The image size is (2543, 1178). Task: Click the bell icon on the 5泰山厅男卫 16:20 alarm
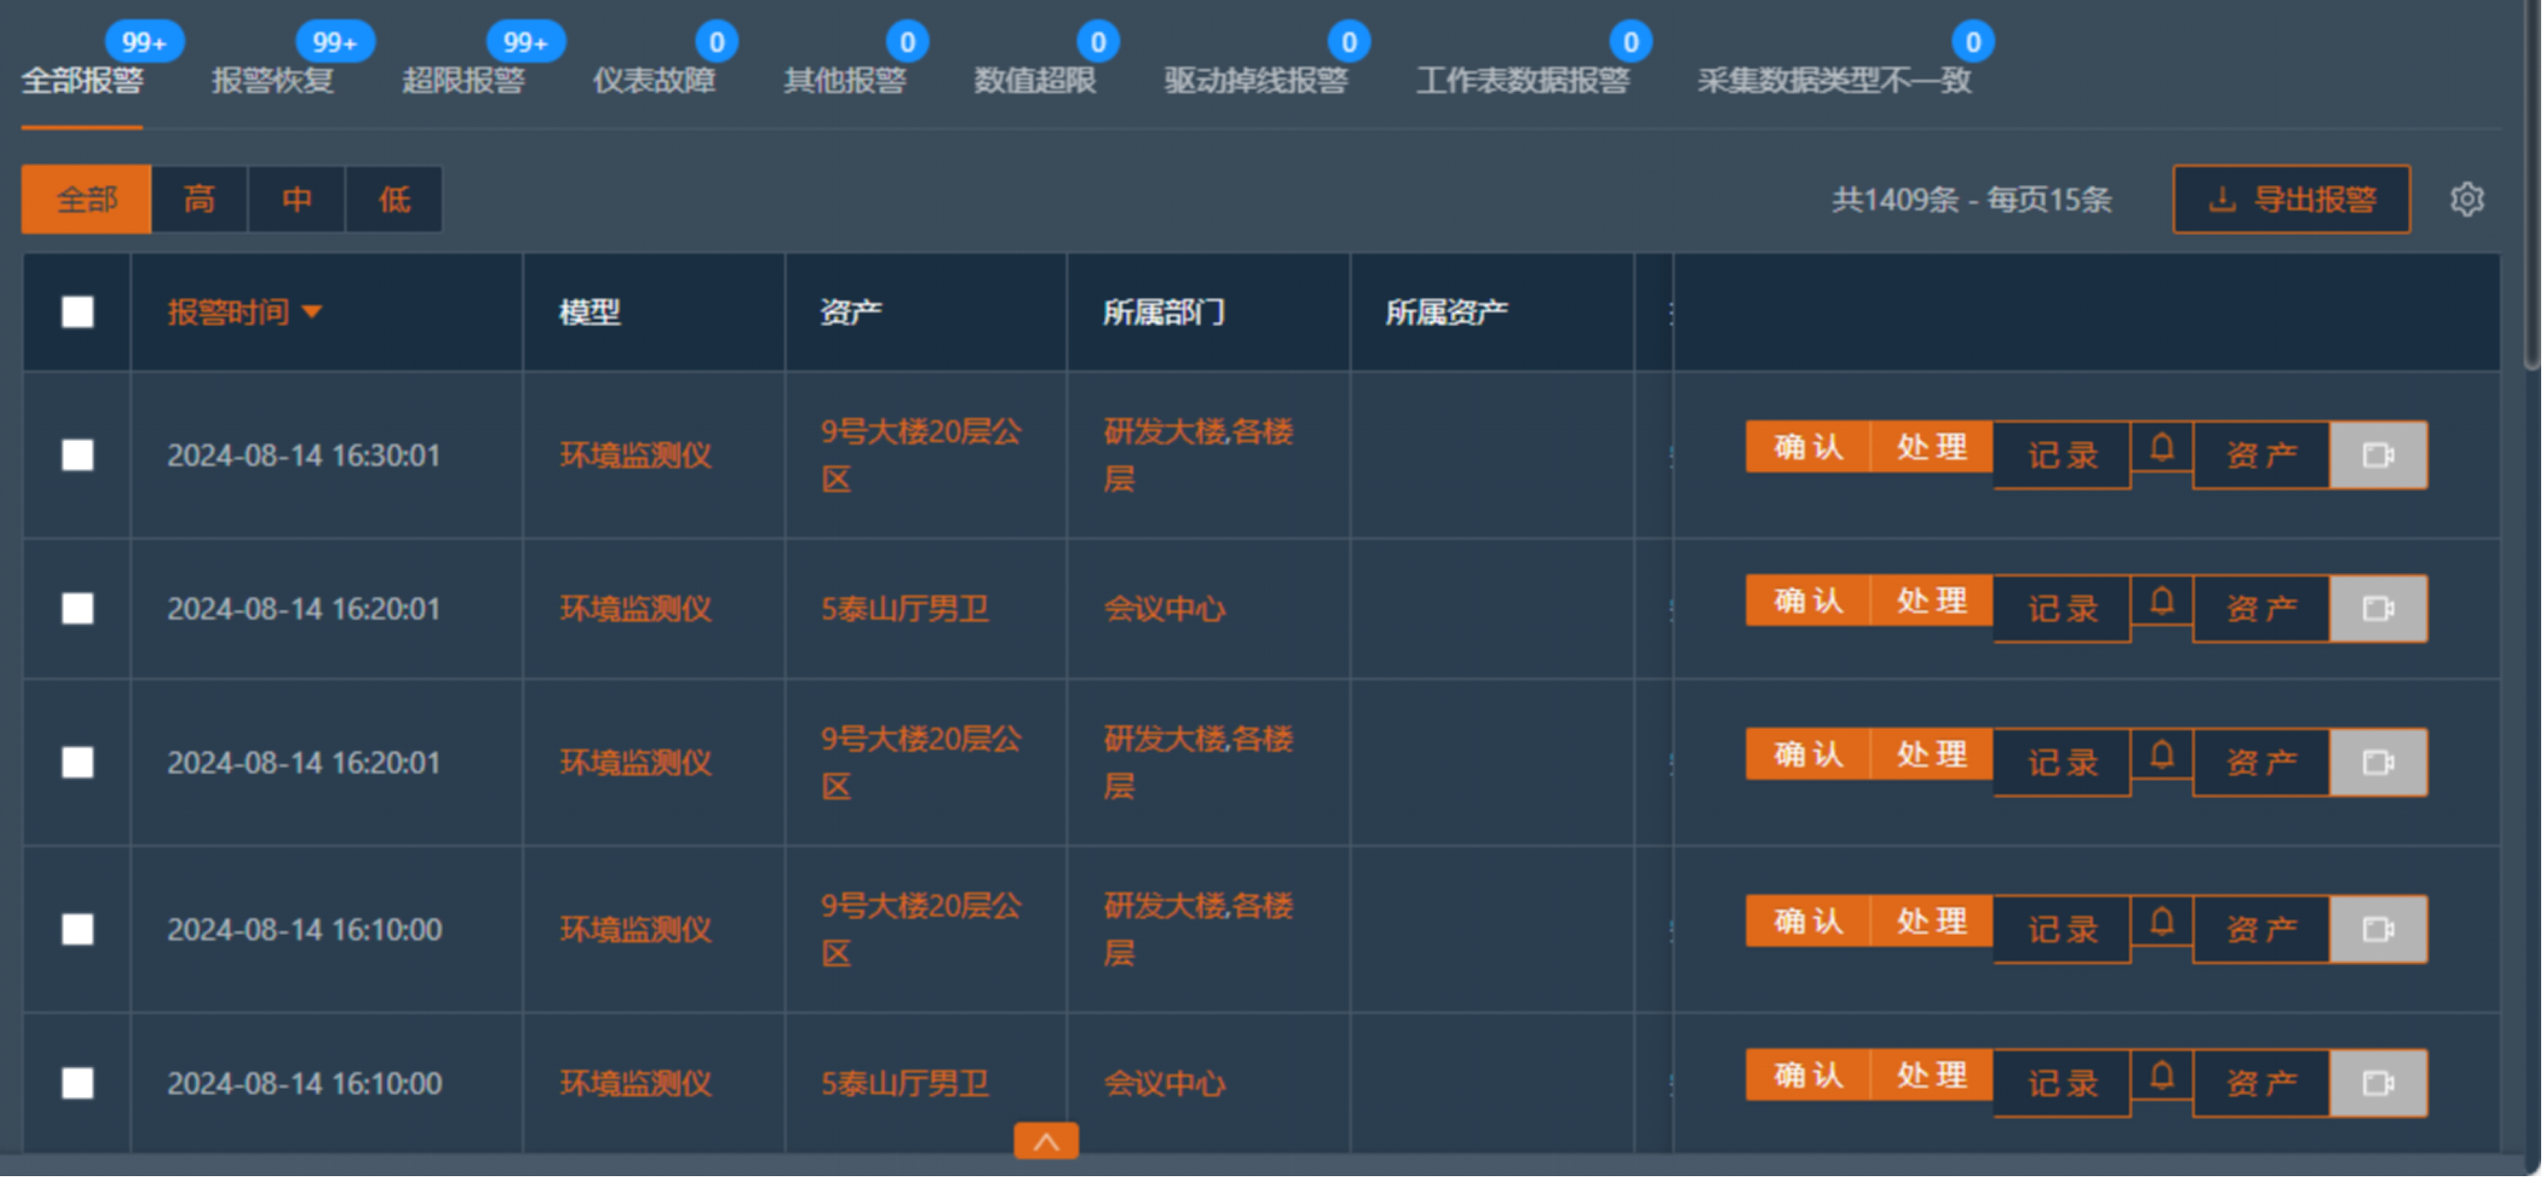(x=2161, y=608)
